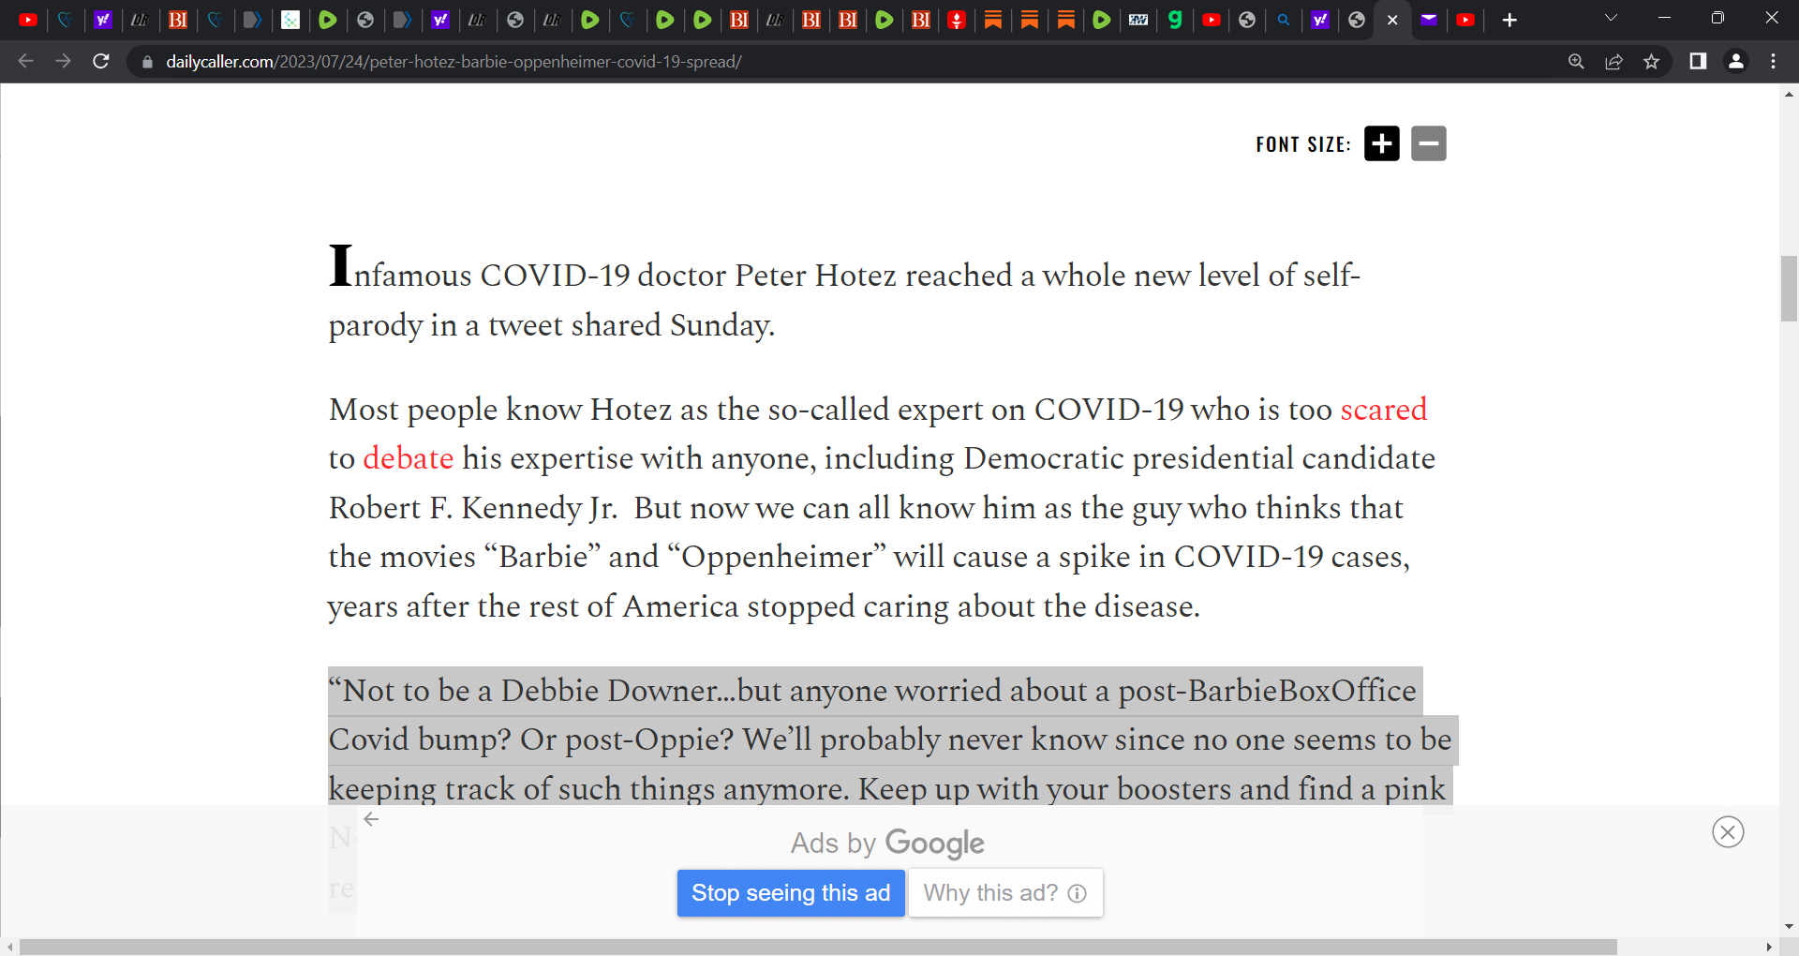Click Stop seeing this ad button
Viewport: 1799px width, 956px height.
pos(791,893)
